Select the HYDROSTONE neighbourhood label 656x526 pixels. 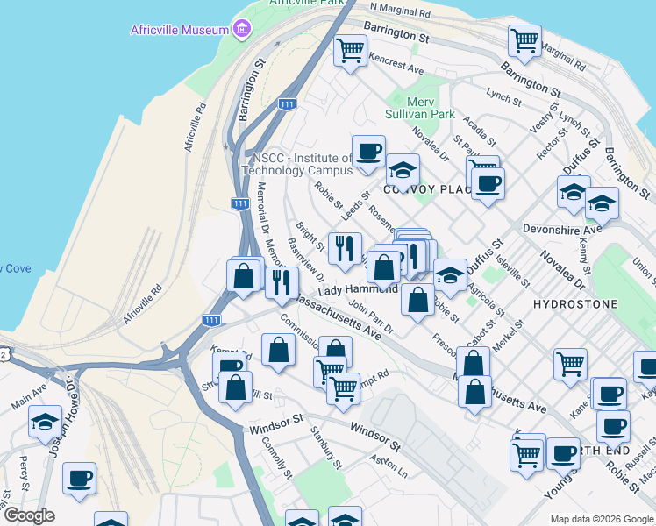coord(575,304)
